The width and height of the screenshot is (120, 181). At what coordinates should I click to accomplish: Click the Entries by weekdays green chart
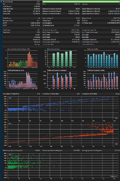pyautogui.click(x=62, y=58)
